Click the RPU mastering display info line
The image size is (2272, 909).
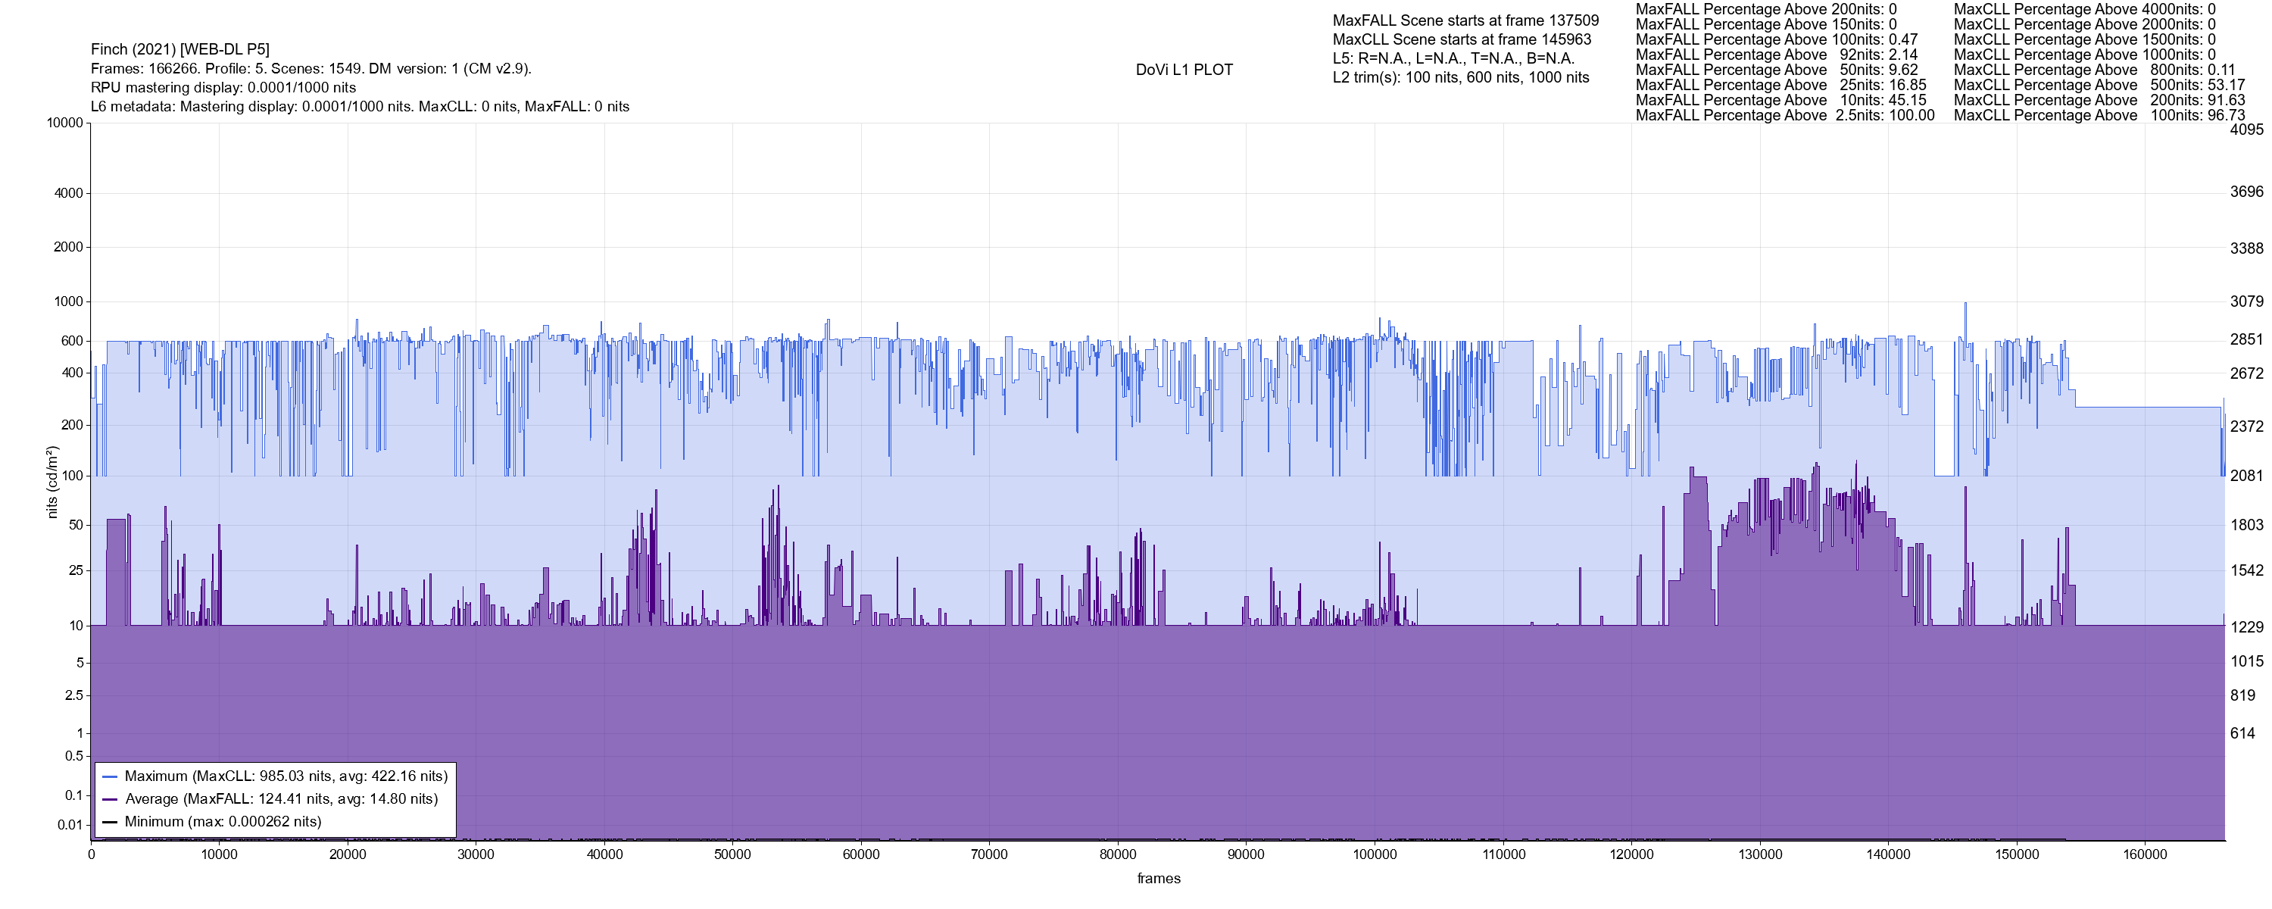coord(223,87)
